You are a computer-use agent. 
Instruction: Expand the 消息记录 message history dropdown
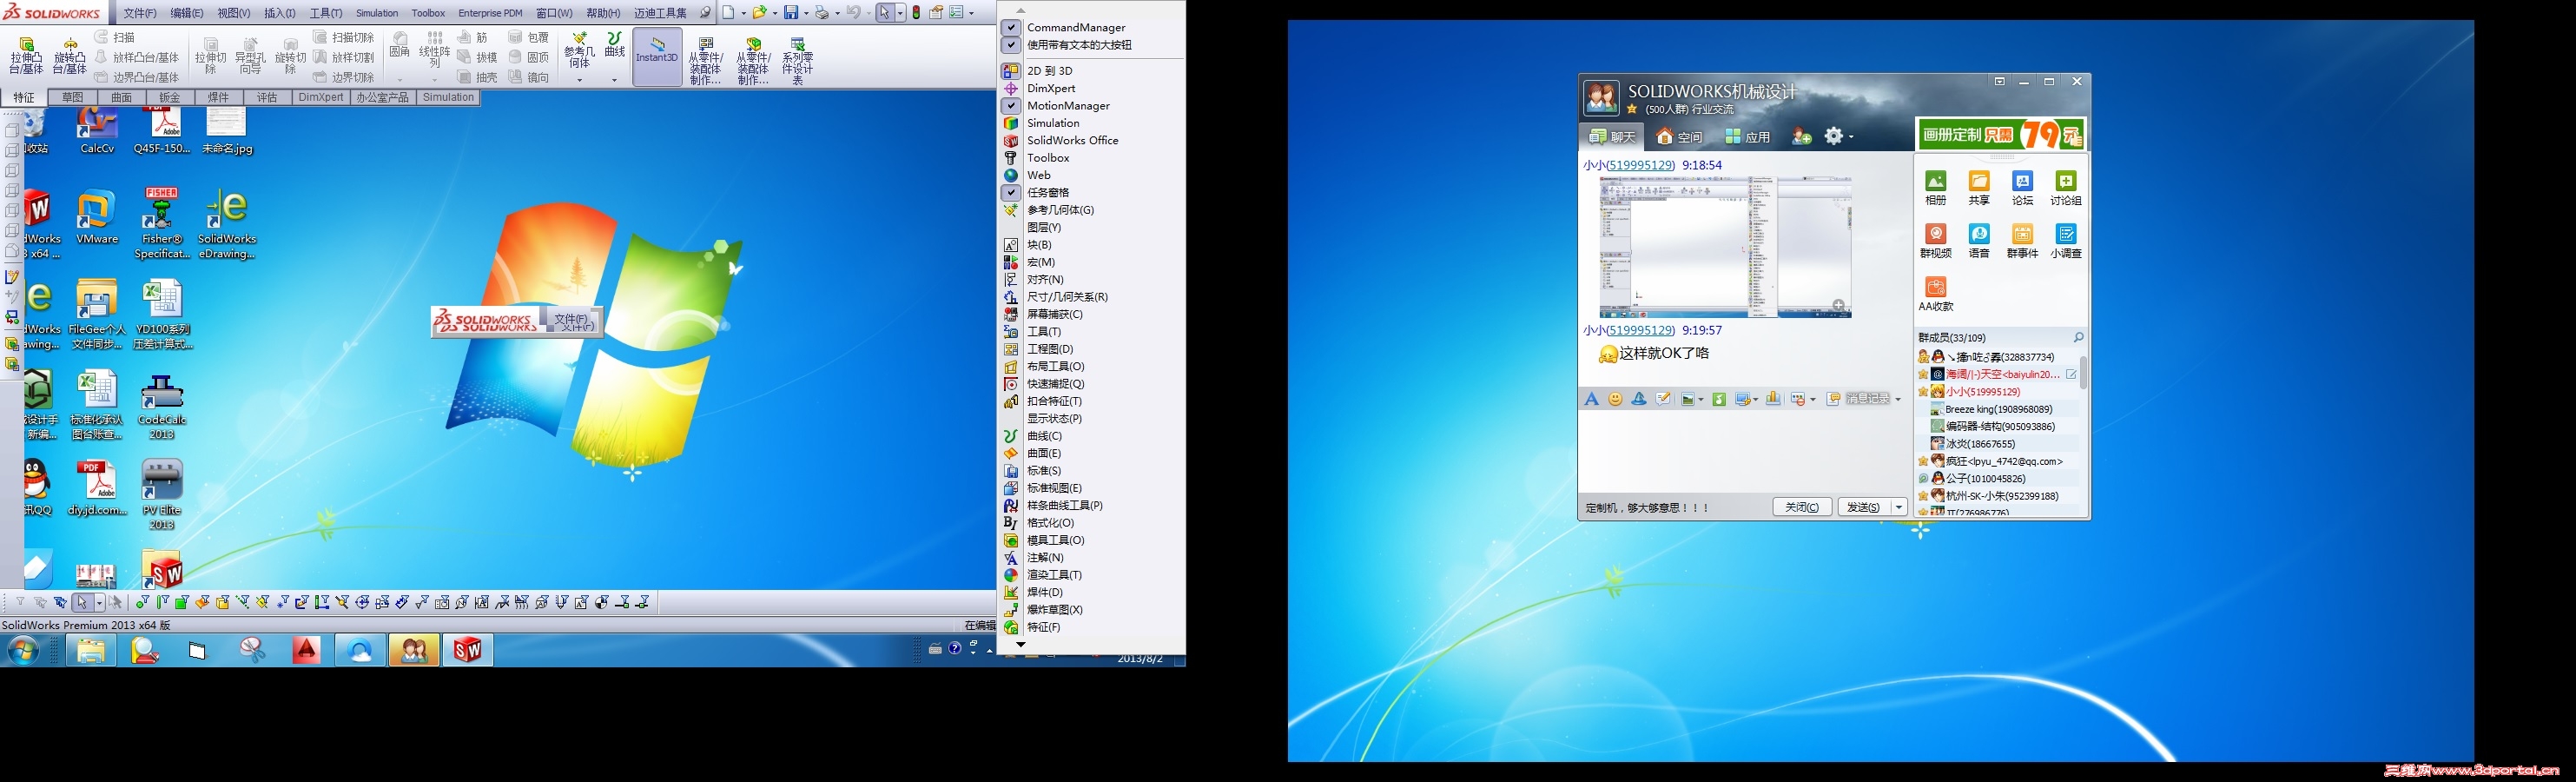[x=1898, y=399]
